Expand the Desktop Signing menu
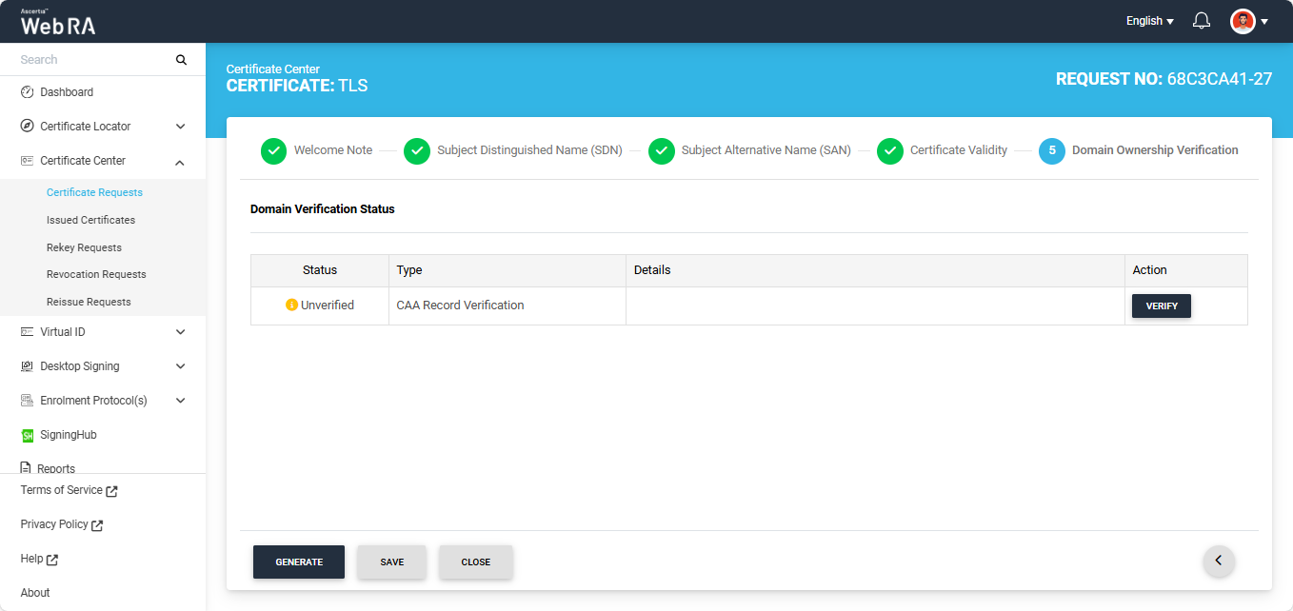 coord(181,366)
